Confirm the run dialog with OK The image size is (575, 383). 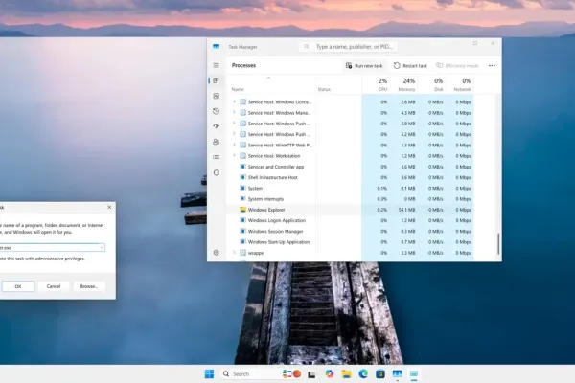pos(18,286)
